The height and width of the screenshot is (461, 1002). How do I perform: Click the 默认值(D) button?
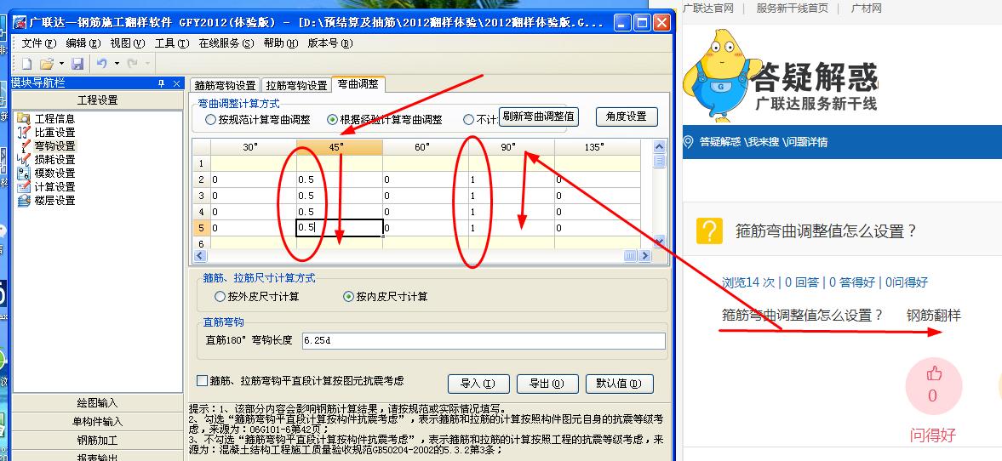(x=619, y=384)
